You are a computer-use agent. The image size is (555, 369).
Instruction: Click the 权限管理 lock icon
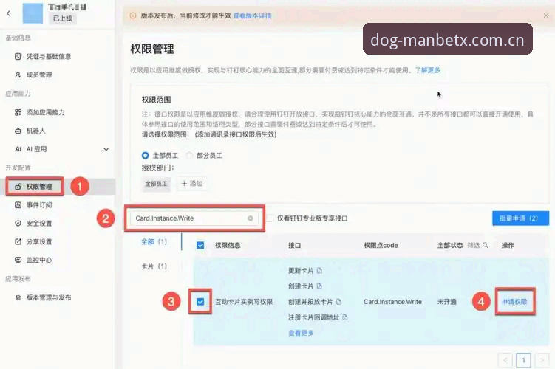(x=18, y=186)
